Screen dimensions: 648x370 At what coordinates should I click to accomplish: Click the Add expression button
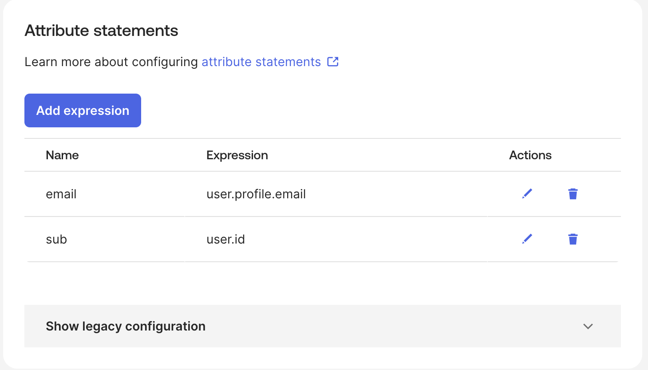pyautogui.click(x=83, y=110)
